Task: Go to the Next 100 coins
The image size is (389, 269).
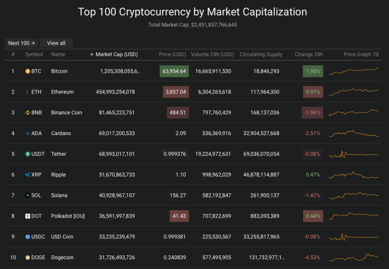Action: click(21, 43)
